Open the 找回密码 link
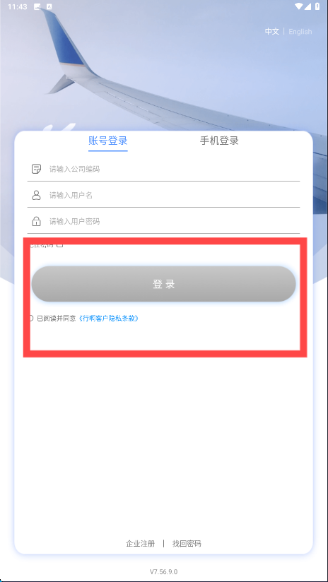Screen dimensions: 328x582 click(x=187, y=544)
